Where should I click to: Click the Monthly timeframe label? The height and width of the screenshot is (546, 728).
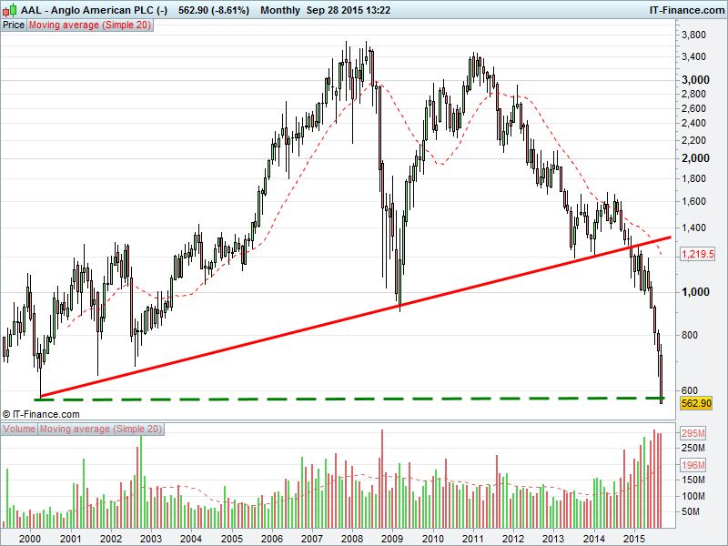point(280,10)
